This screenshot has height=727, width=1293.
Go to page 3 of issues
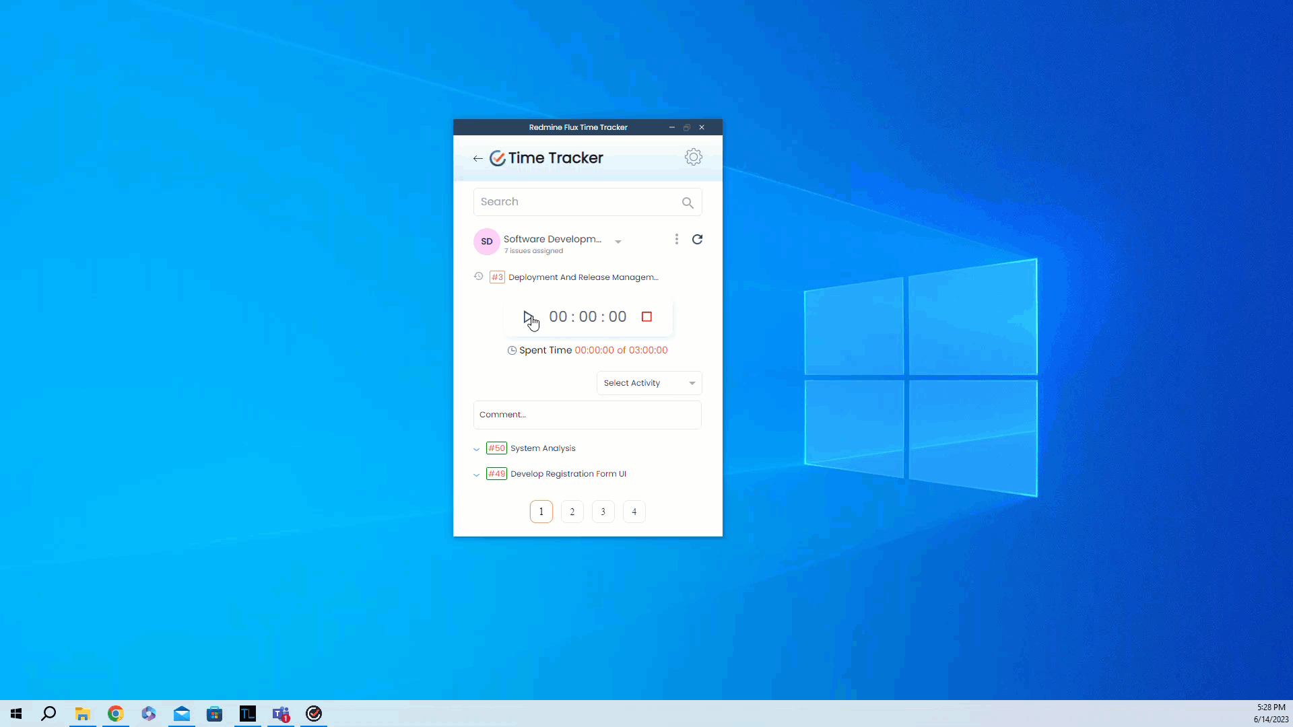point(603,511)
